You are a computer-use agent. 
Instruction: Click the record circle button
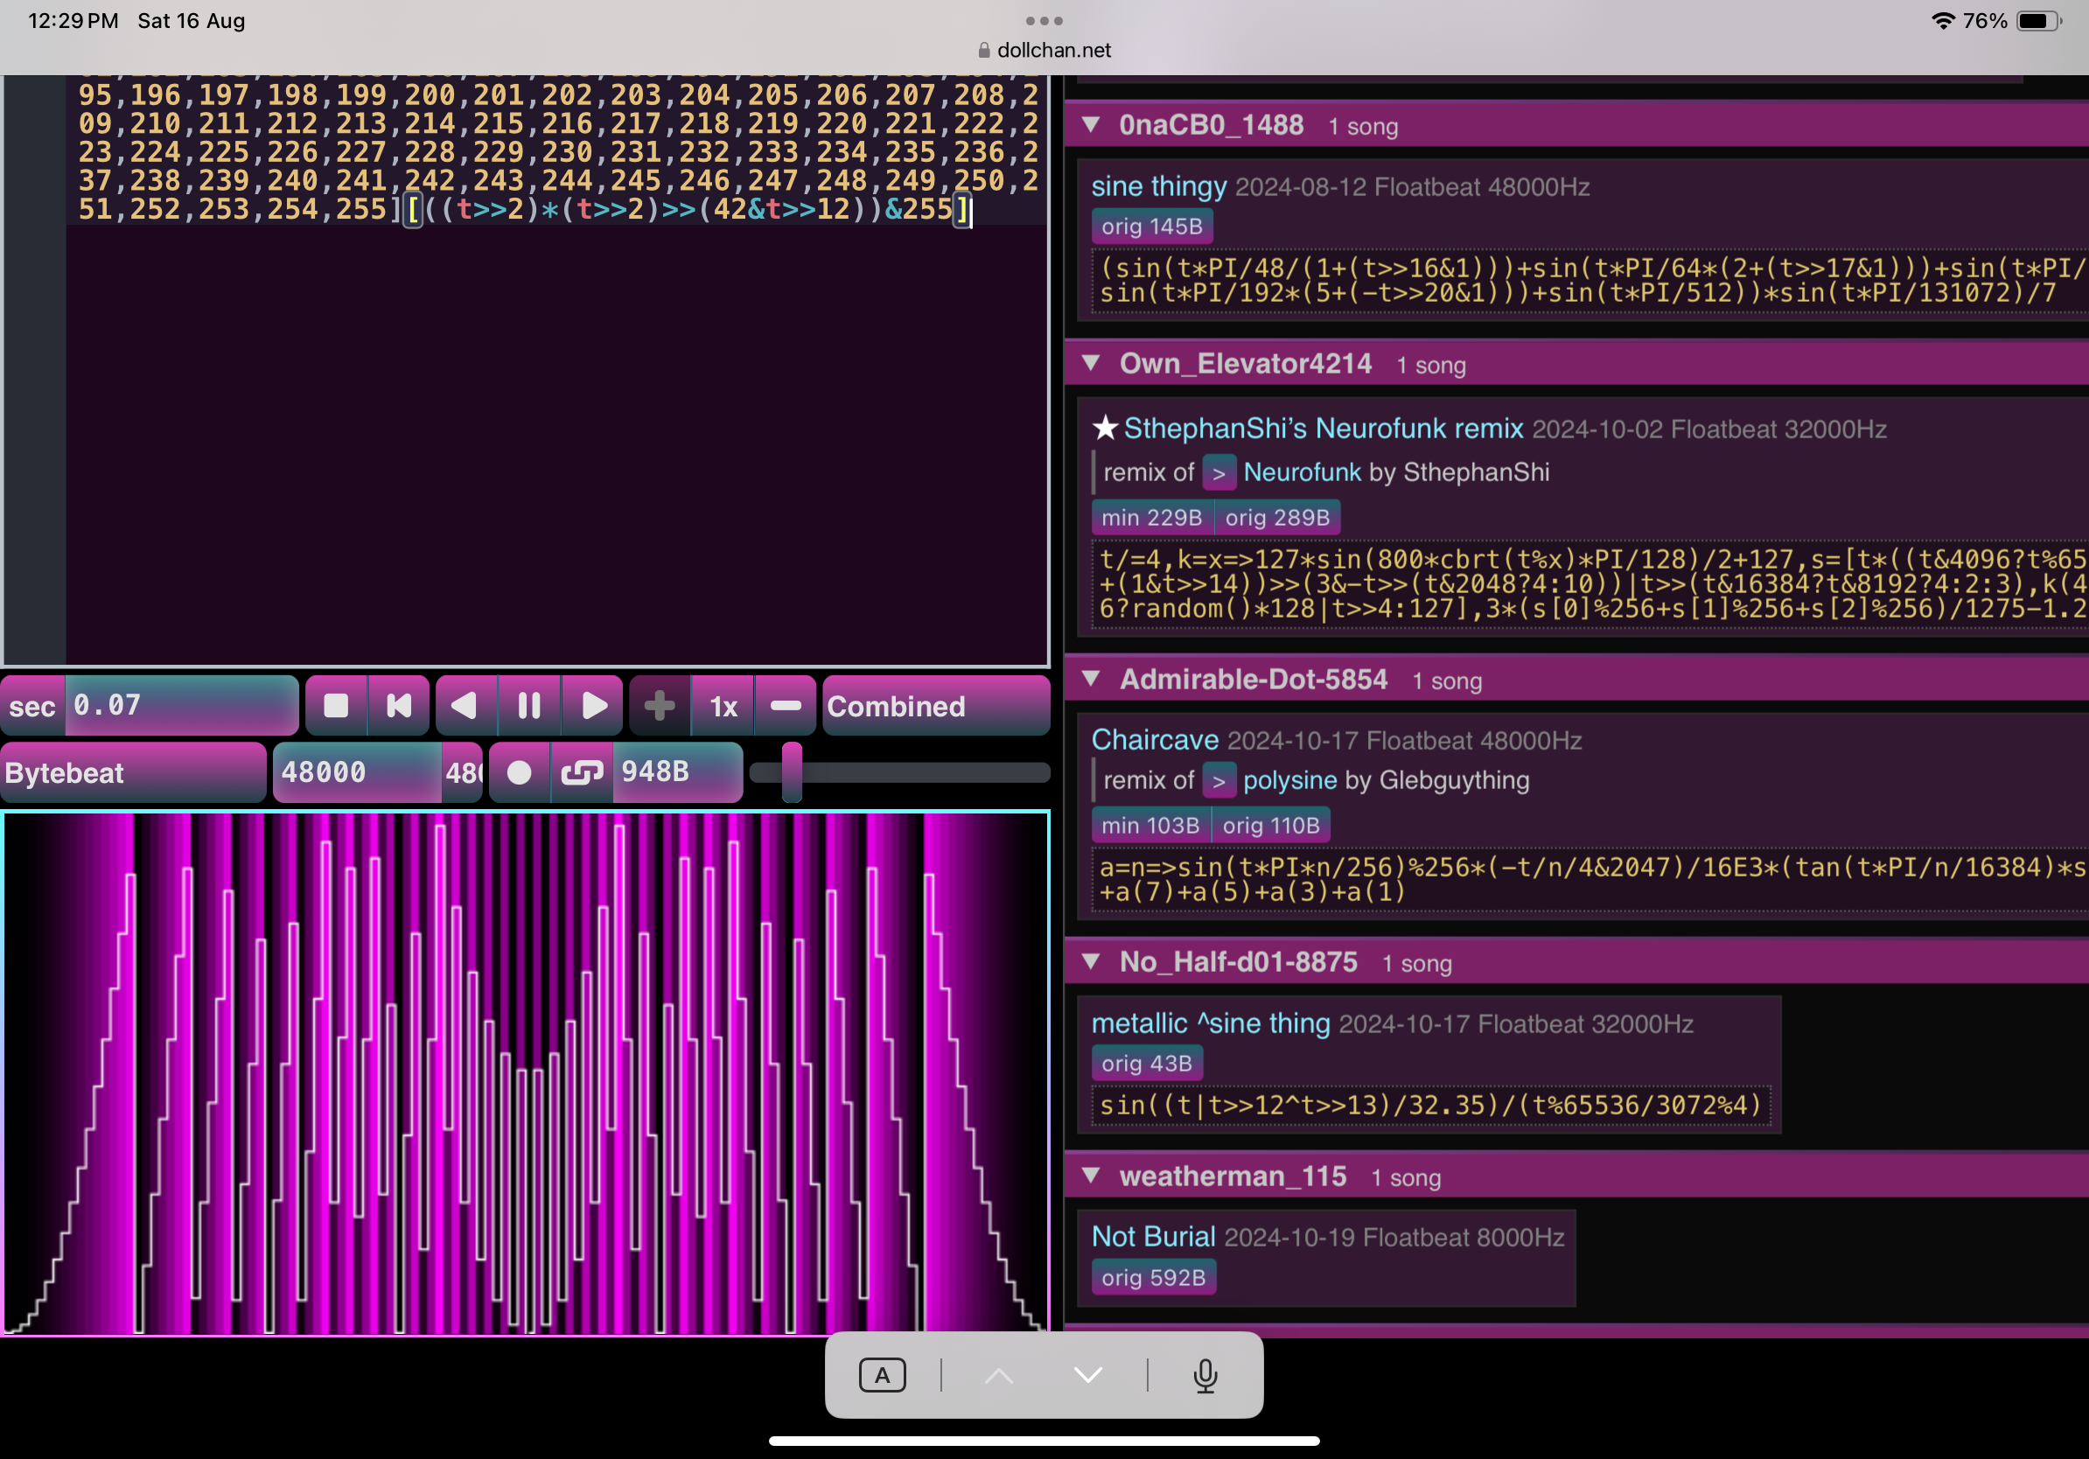[519, 772]
